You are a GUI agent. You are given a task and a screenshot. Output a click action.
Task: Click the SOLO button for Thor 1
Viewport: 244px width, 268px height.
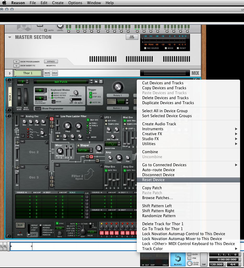click(x=55, y=73)
